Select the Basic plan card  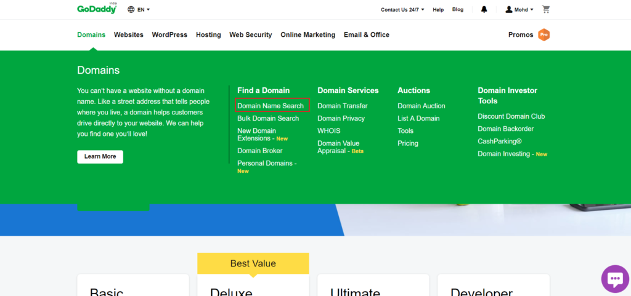[x=133, y=285]
